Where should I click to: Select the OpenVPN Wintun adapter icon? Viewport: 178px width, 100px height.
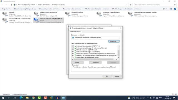68,14
